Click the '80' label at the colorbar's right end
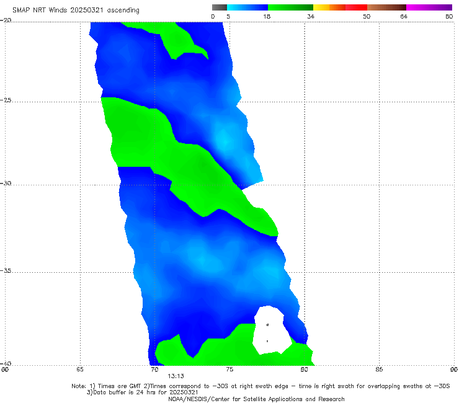This screenshot has height=403, width=459. pos(449,16)
